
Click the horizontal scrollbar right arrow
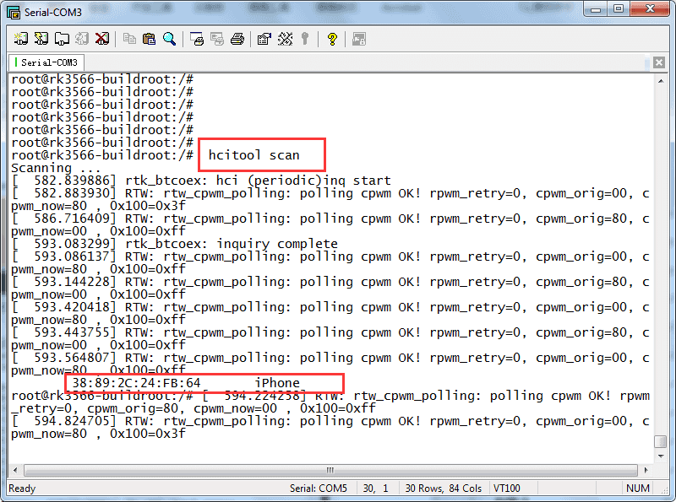pyautogui.click(x=646, y=470)
